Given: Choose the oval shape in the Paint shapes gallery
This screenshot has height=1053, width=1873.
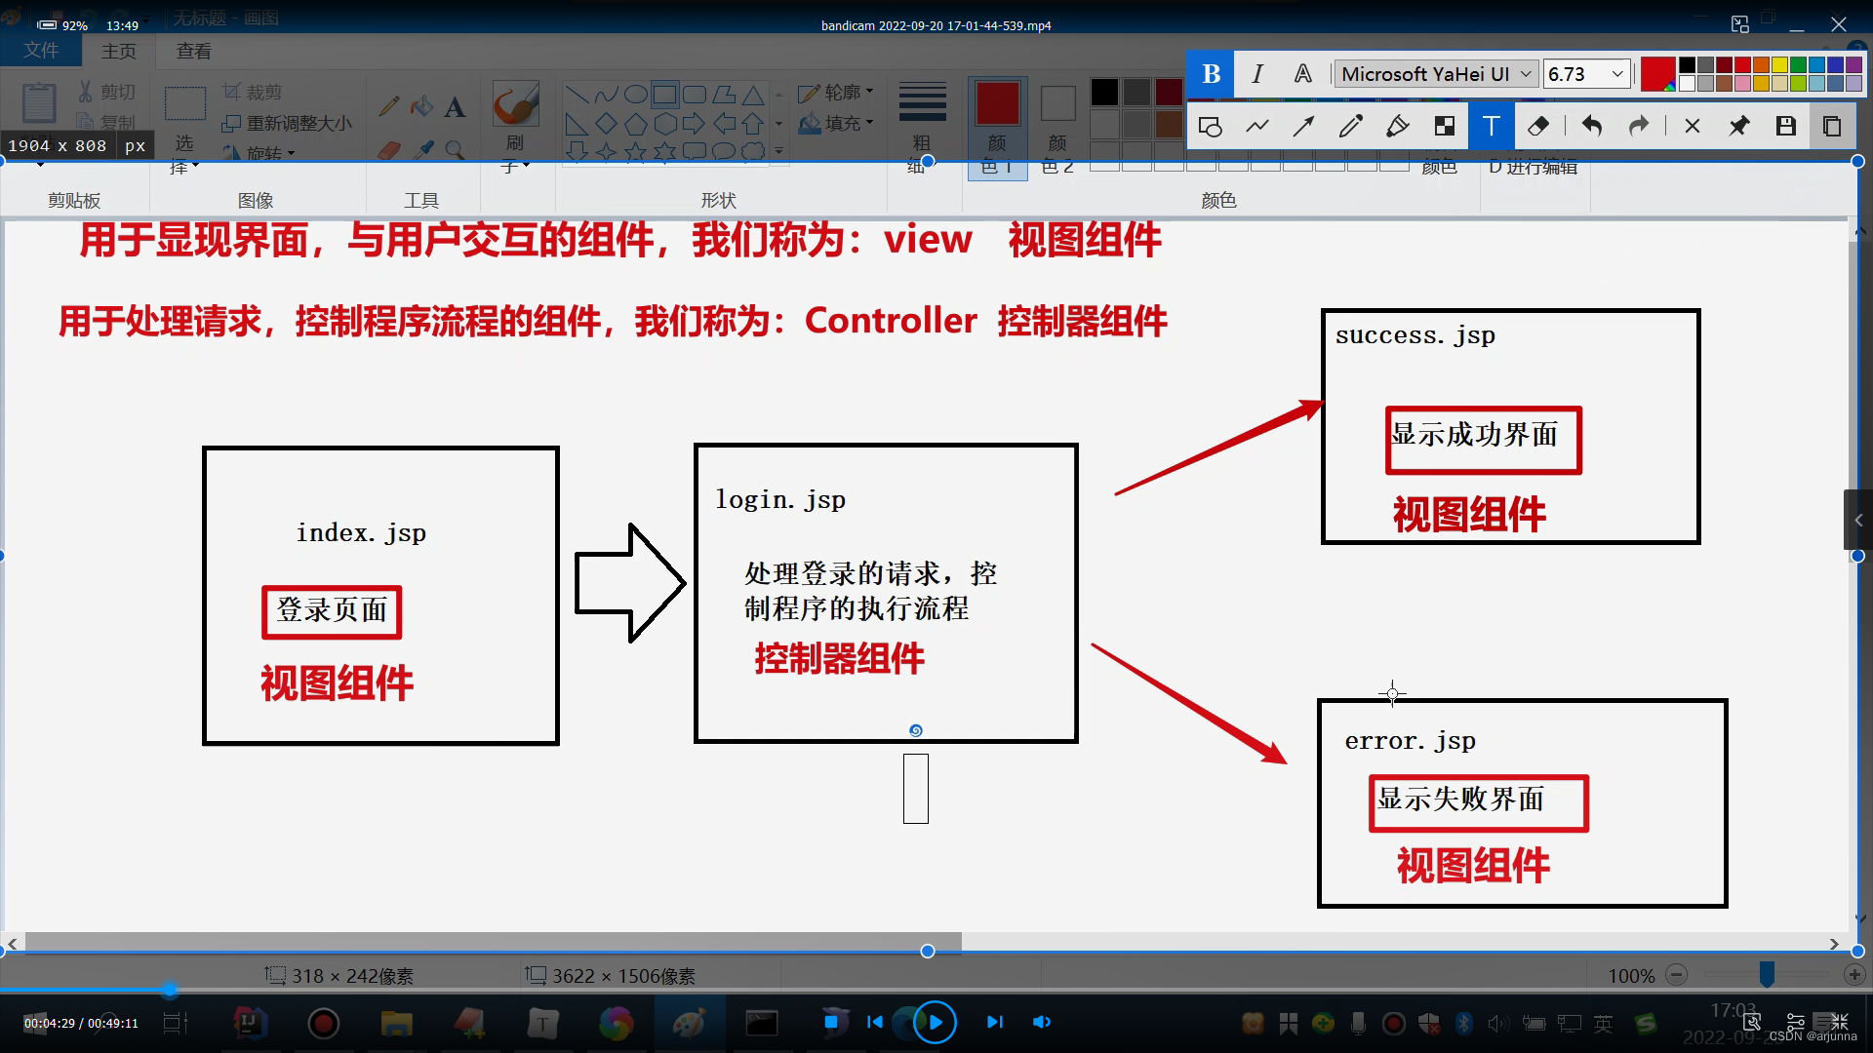Looking at the screenshot, I should click(635, 95).
